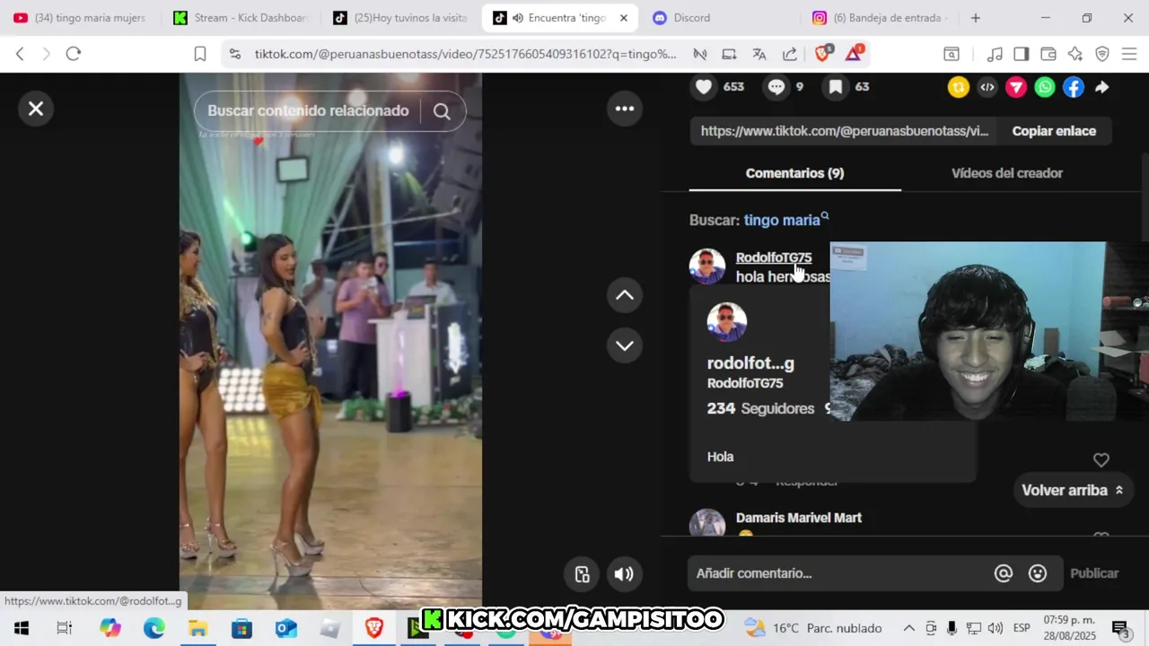The width and height of the screenshot is (1149, 646).
Task: Toggle the browser sidebar panel
Action: pos(1021,54)
